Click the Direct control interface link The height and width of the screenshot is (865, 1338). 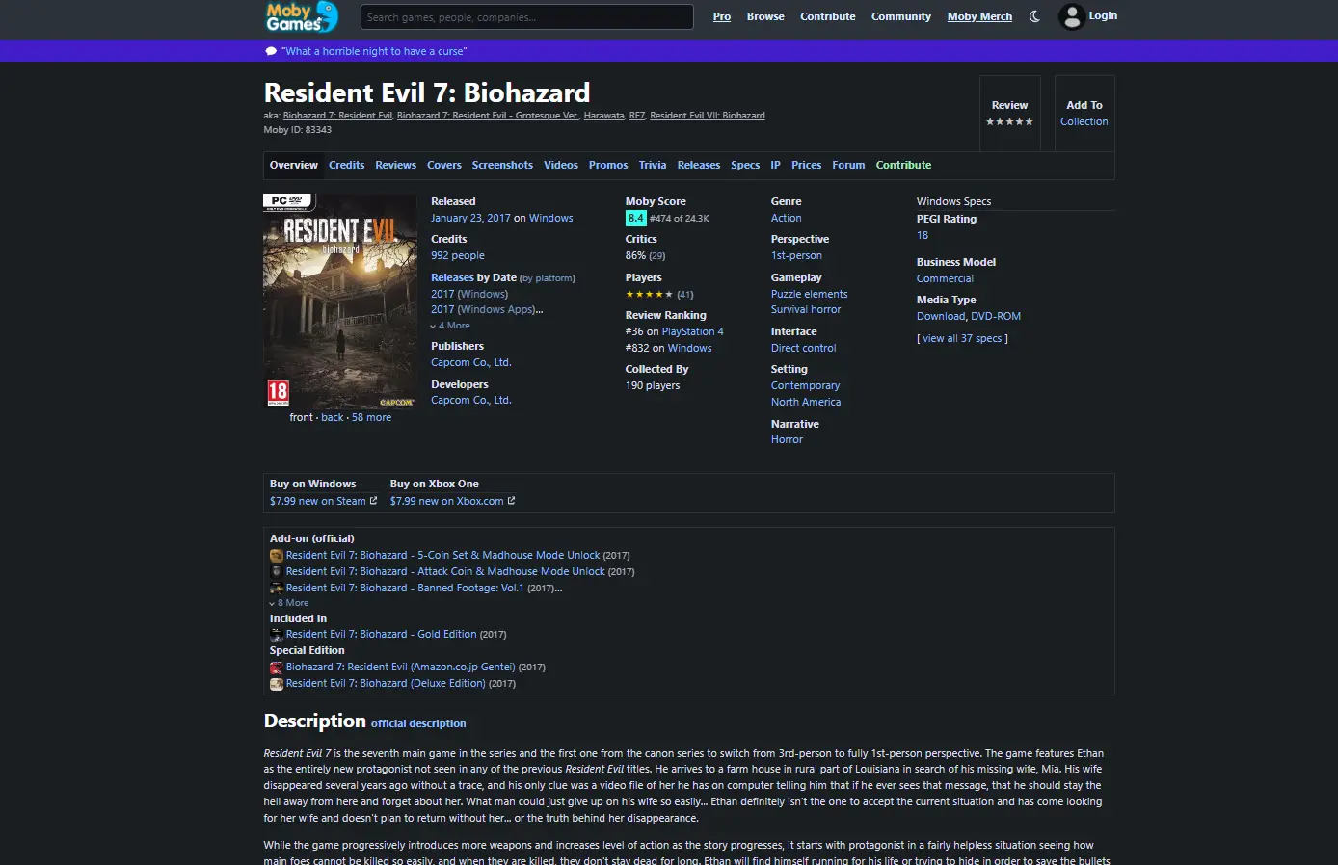click(804, 348)
